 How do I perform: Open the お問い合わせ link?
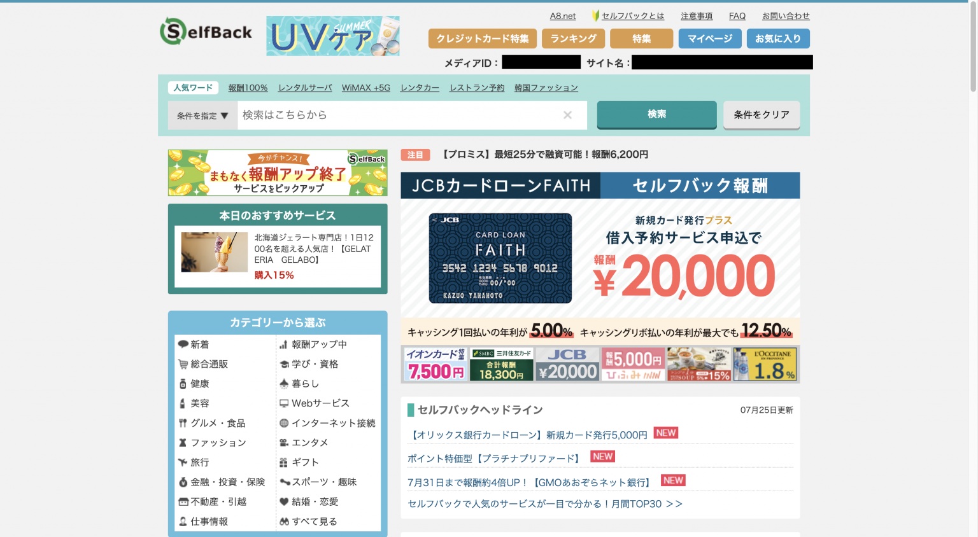[x=786, y=16]
